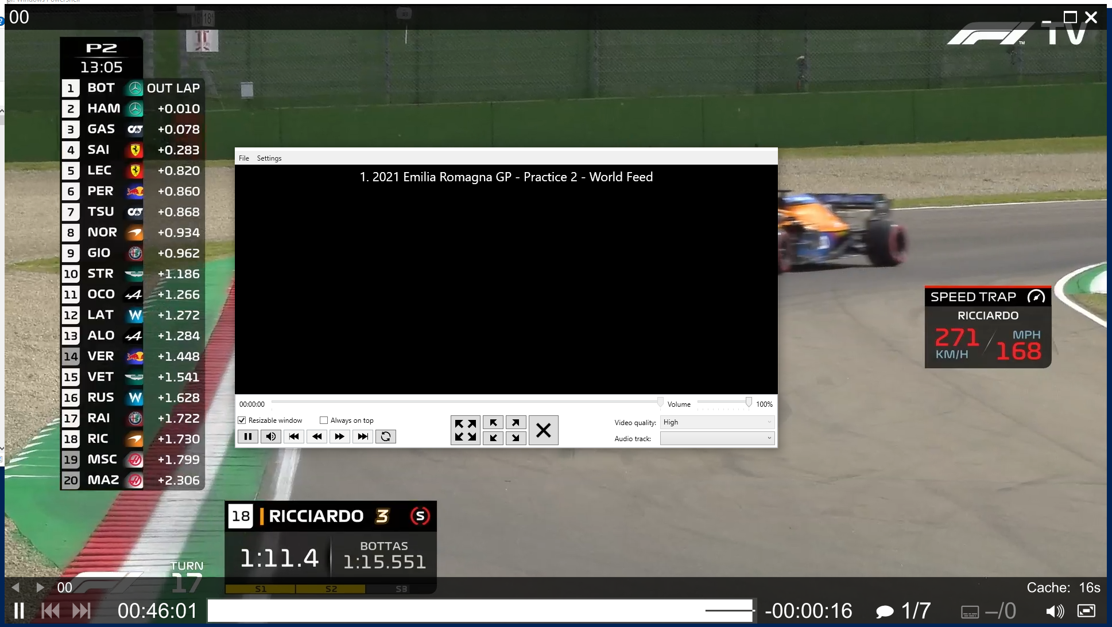This screenshot has width=1112, height=627.
Task: Click the fast forward button
Action: pos(339,437)
